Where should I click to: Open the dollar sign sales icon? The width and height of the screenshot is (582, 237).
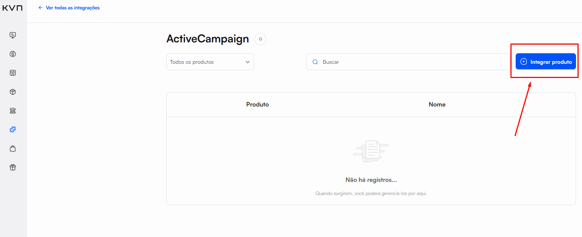tap(13, 54)
